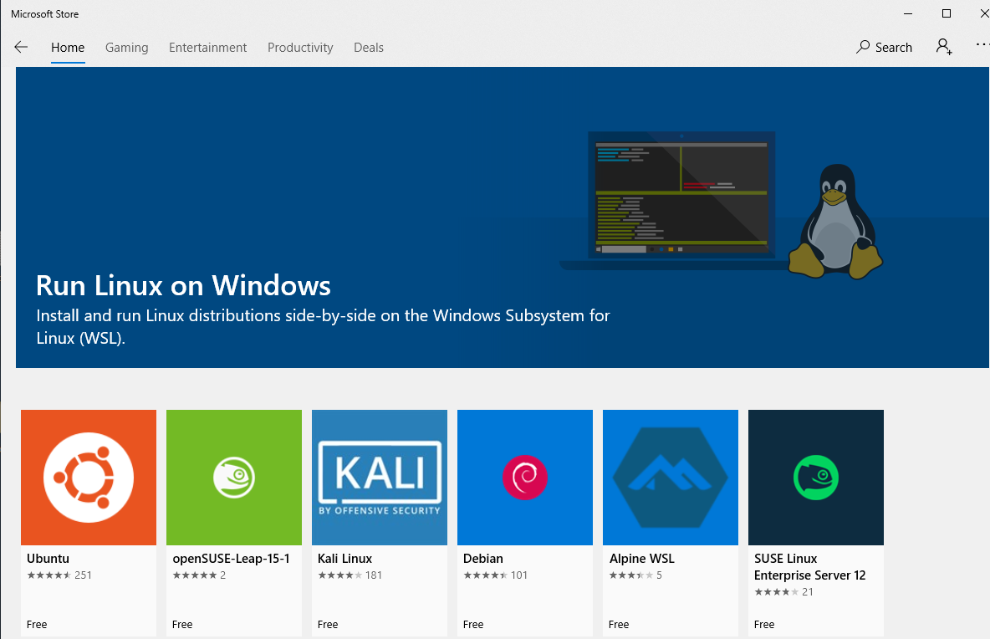
Task: Click the Free price under Kali Linux
Action: (328, 625)
